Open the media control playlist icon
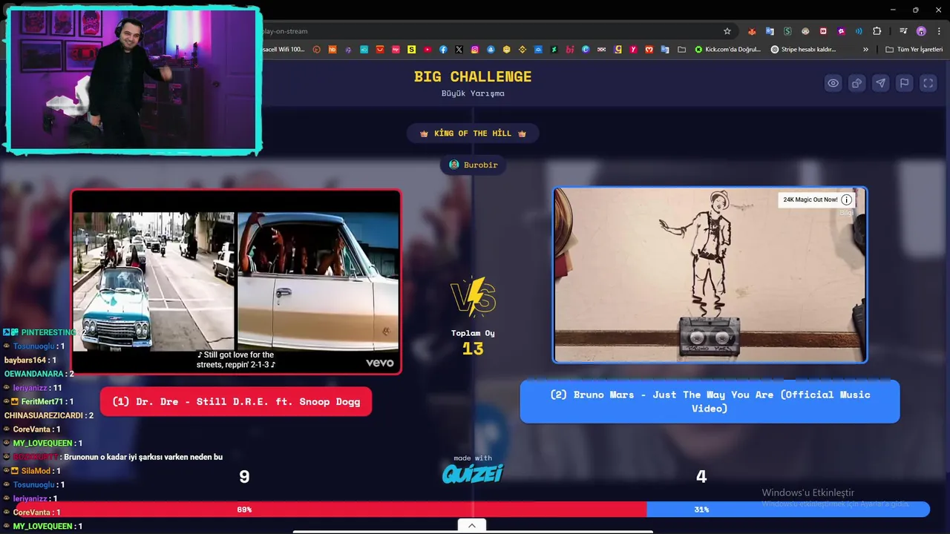 coord(903,31)
